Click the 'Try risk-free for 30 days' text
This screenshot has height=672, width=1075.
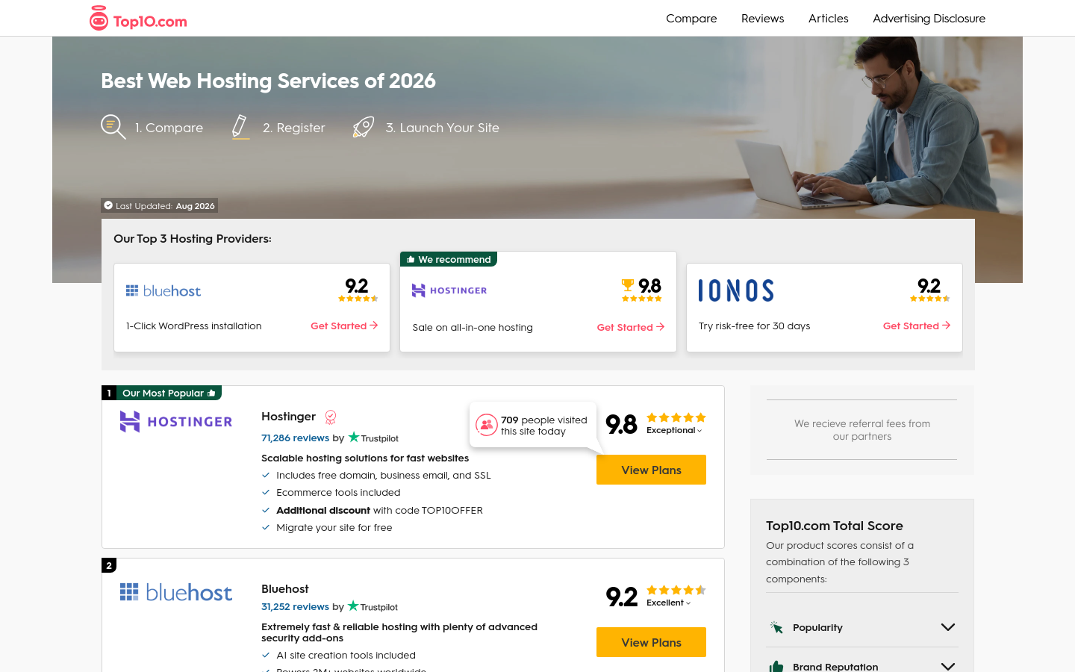coord(754,326)
